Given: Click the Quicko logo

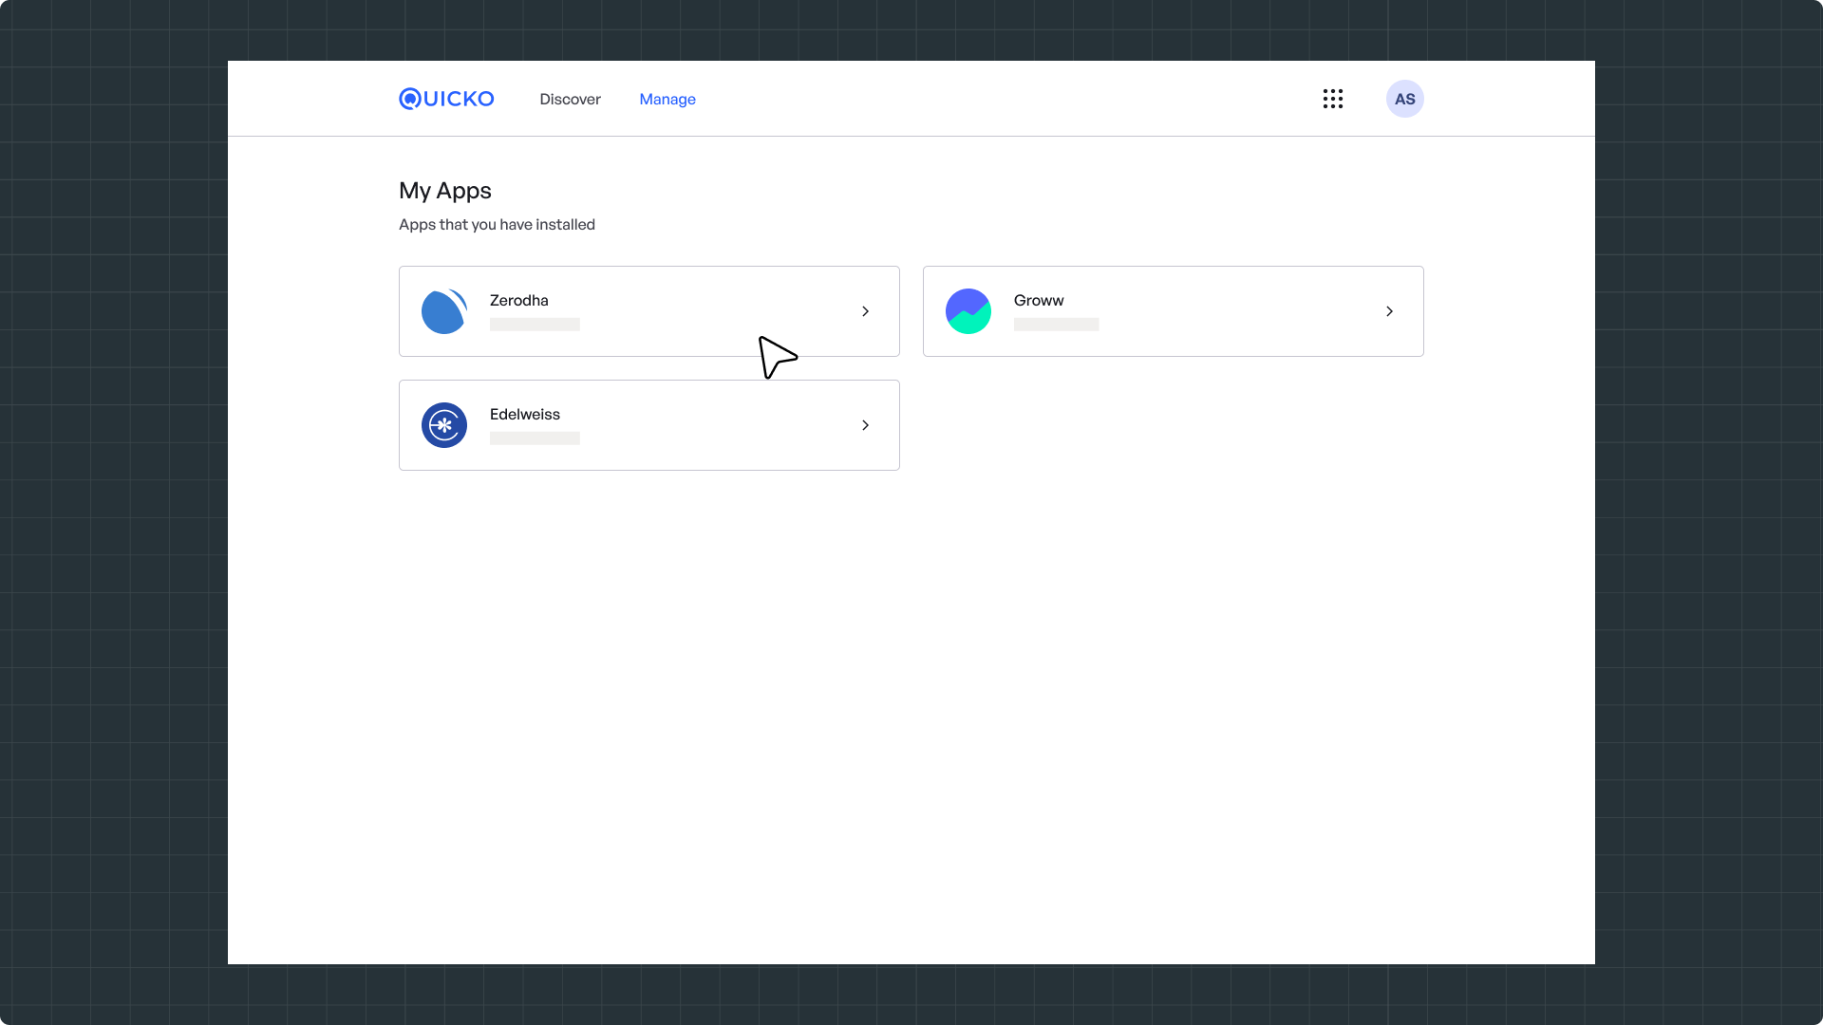Looking at the screenshot, I should (446, 99).
